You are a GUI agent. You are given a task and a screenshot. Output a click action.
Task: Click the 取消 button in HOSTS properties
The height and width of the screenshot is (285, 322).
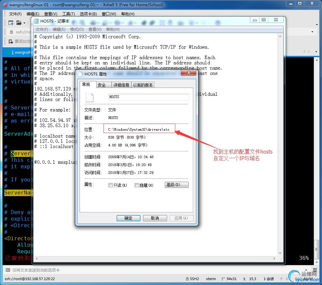(x=155, y=218)
